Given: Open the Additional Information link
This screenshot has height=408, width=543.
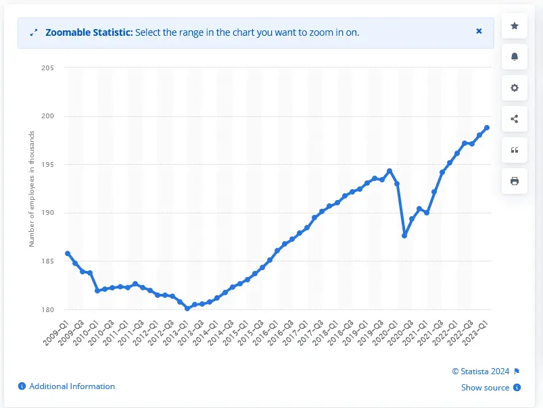Looking at the screenshot, I should tap(72, 386).
